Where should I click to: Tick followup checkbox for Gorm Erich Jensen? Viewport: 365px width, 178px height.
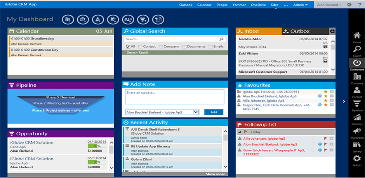pos(313,150)
